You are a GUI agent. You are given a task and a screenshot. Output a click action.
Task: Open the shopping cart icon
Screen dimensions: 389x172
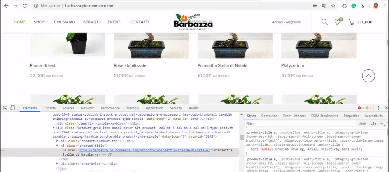tap(351, 22)
